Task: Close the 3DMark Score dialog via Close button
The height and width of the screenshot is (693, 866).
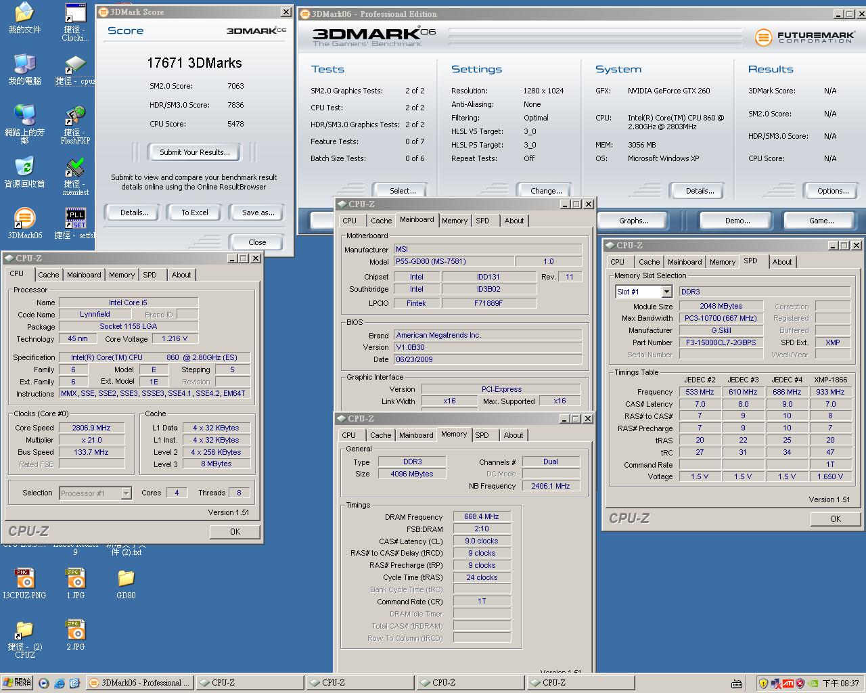Action: (x=257, y=242)
